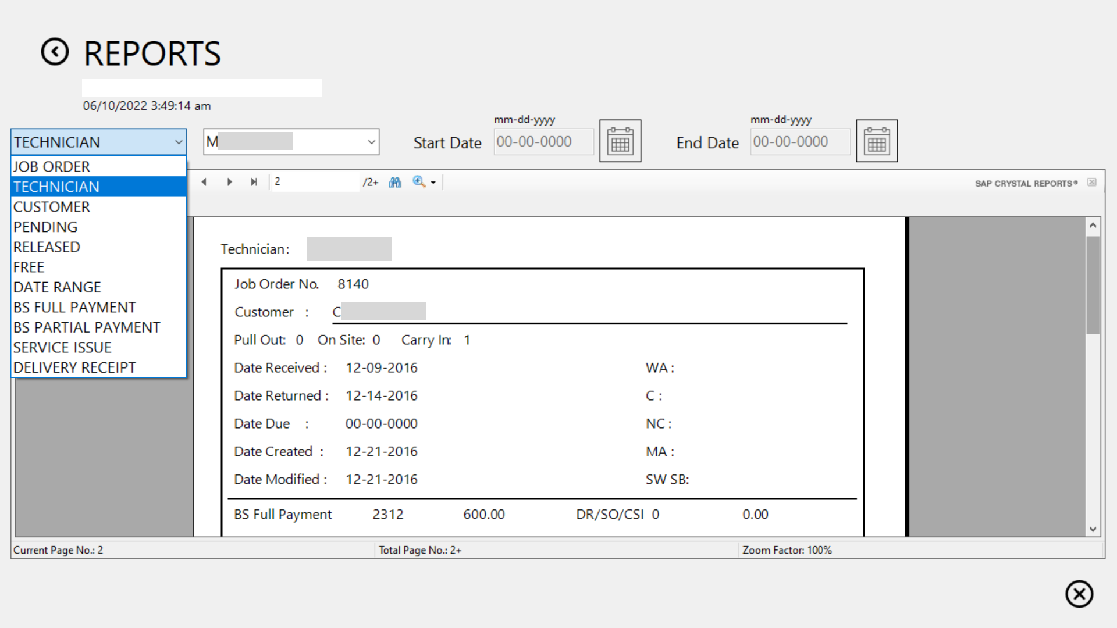Choose SERVICE ISSUE report type
The width and height of the screenshot is (1117, 628).
pos(62,348)
